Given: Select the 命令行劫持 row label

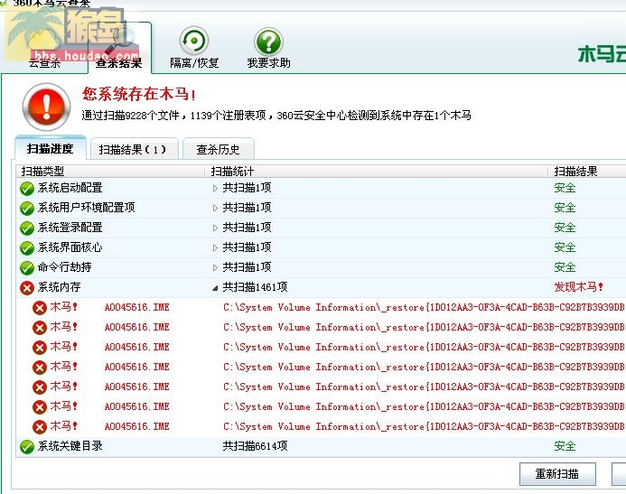Looking at the screenshot, I should click(x=65, y=267).
